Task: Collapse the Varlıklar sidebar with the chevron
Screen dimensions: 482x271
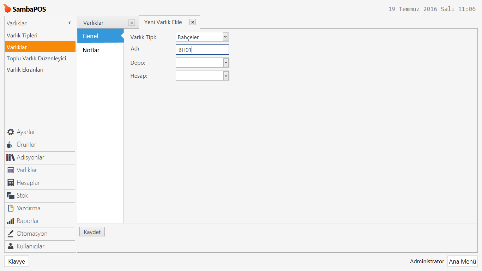Action: [x=70, y=23]
